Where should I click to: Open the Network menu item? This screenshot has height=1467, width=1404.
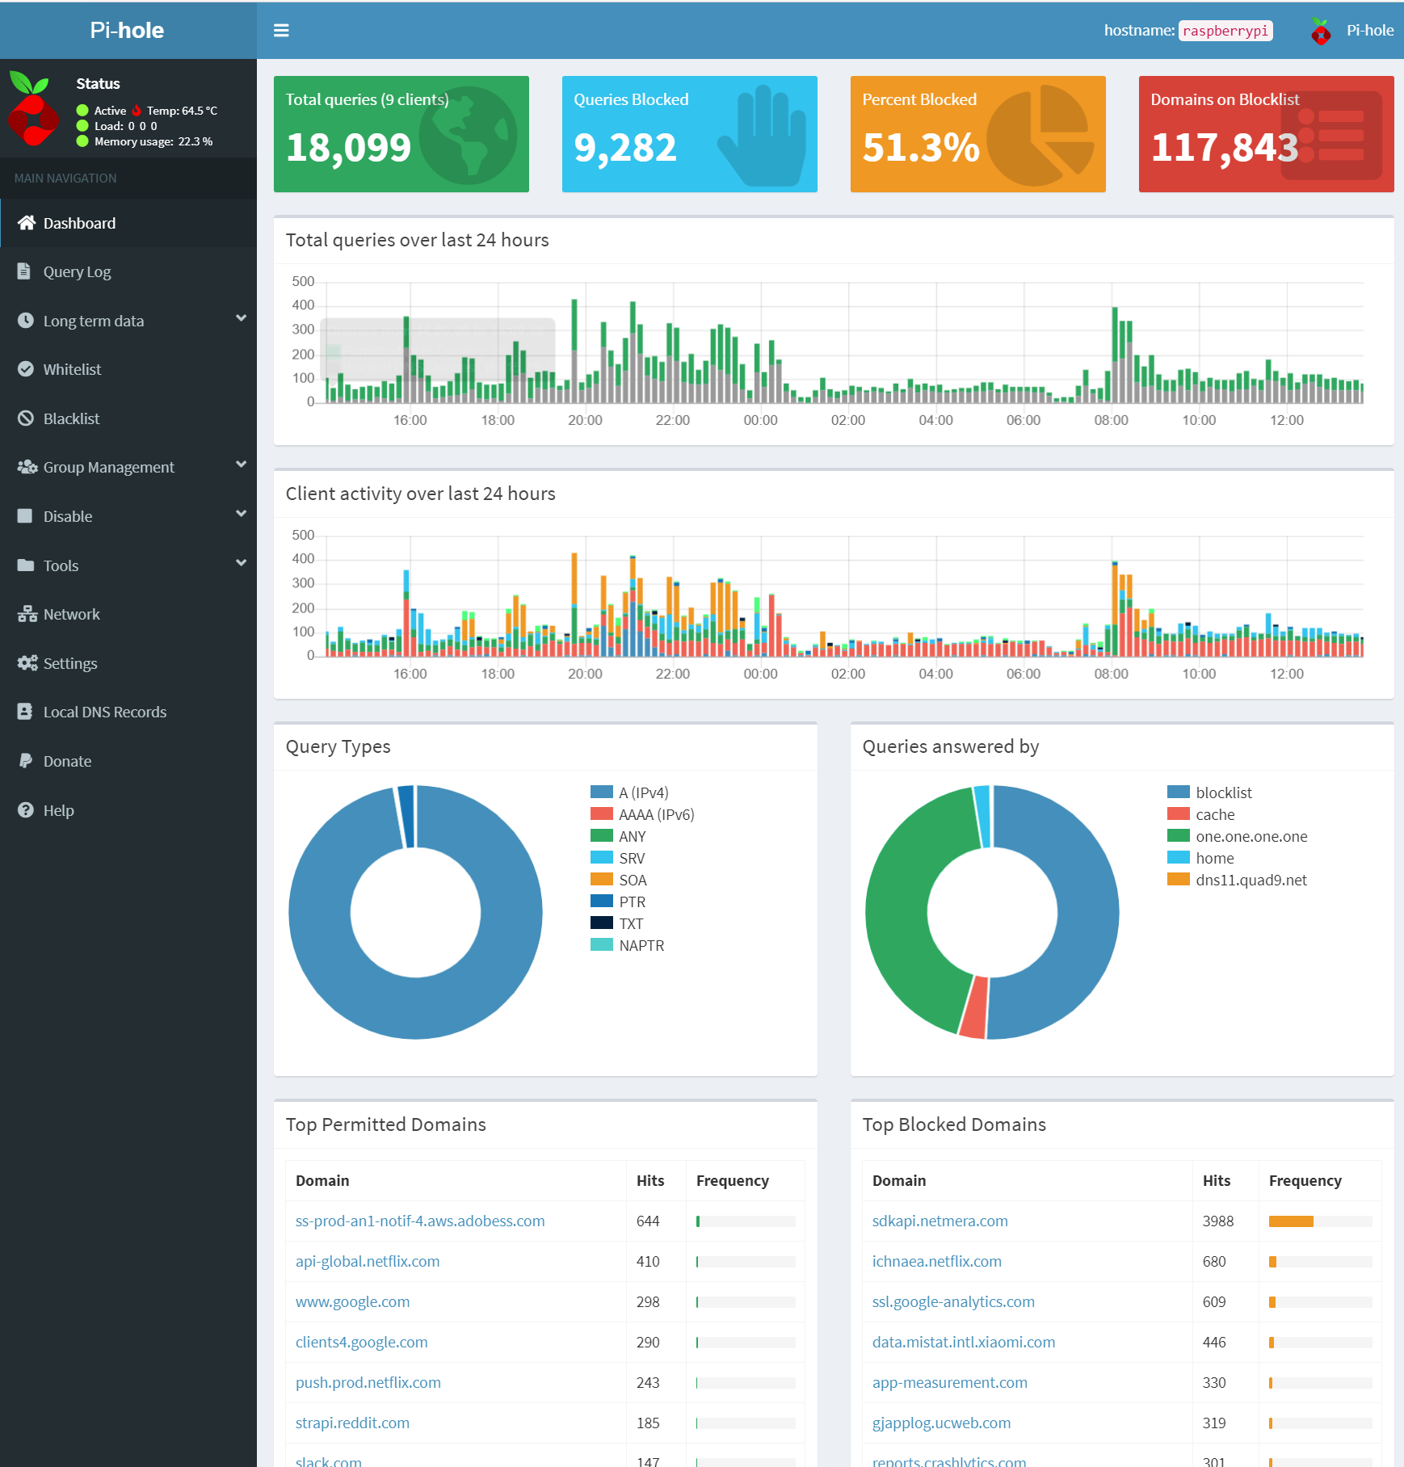click(x=128, y=614)
